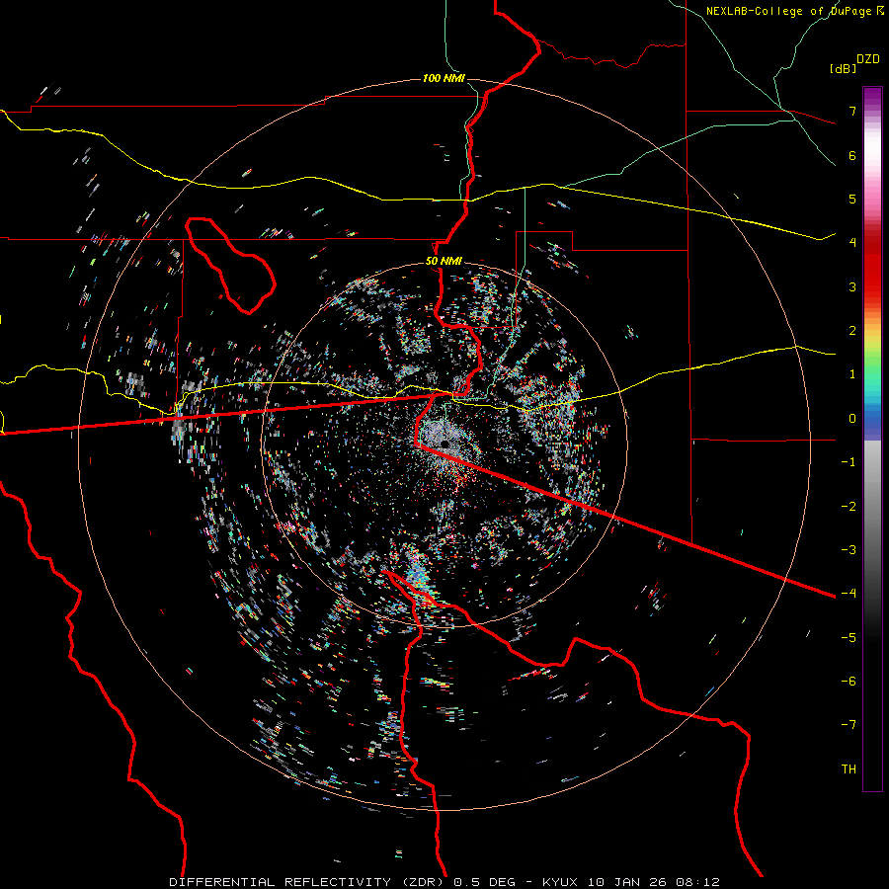Click the 4 value on color scale
Screen dimensions: 889x889
click(852, 243)
